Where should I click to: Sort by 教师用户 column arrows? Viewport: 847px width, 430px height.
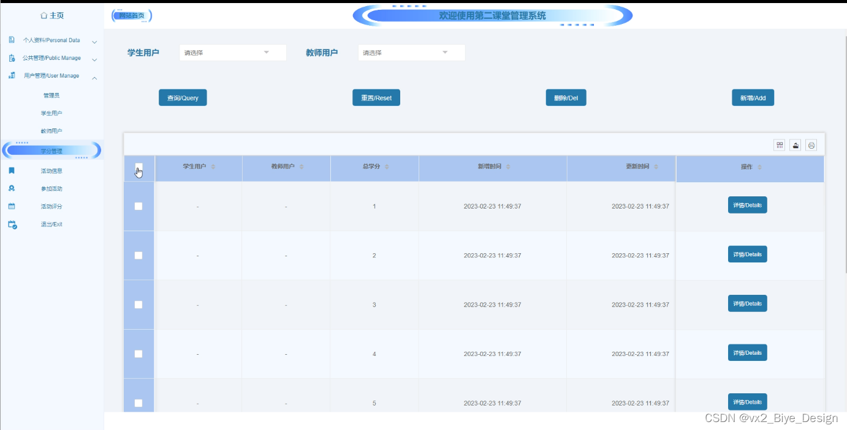click(302, 167)
